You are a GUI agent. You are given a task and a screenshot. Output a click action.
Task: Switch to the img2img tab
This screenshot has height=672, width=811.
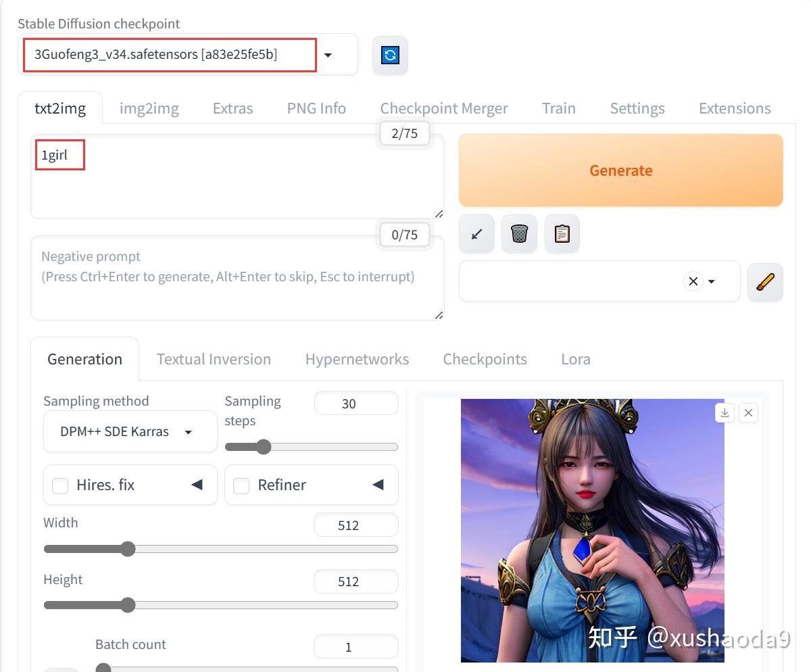[149, 108]
